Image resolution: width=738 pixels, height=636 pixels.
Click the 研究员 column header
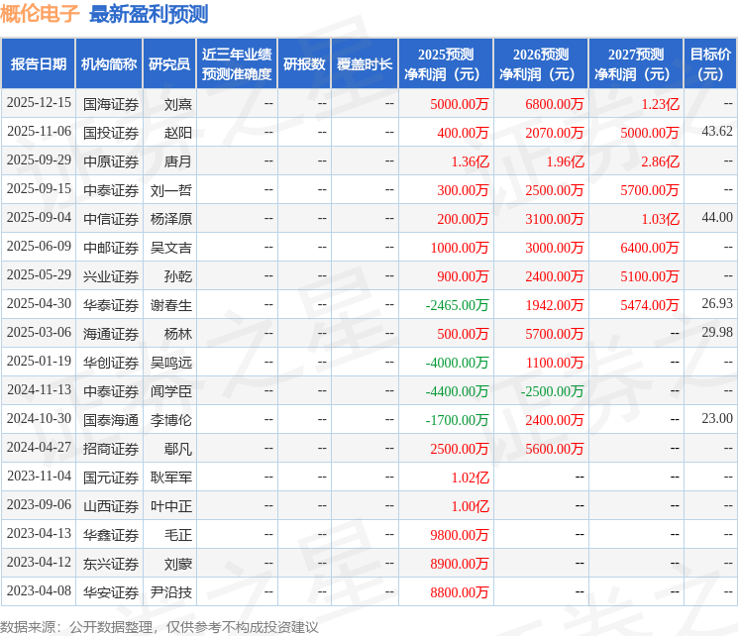[x=169, y=64]
